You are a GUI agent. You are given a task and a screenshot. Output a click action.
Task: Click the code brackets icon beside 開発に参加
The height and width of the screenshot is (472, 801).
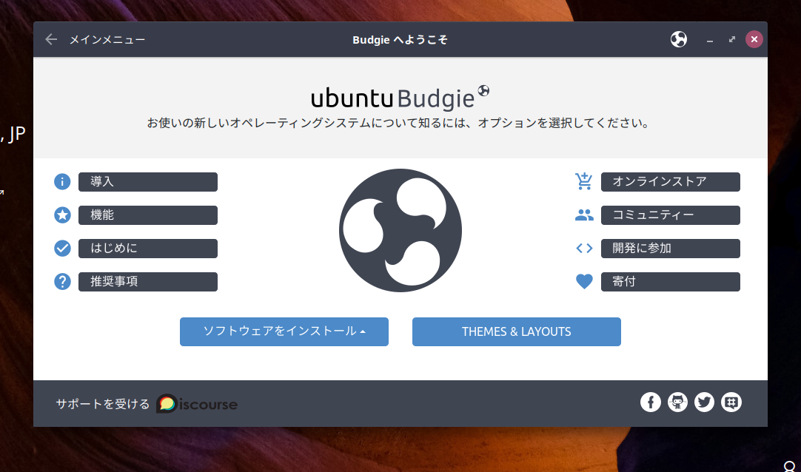tap(584, 249)
